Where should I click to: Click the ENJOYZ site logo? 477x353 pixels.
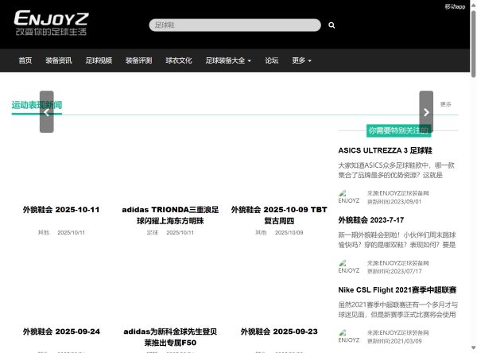pyautogui.click(x=52, y=22)
